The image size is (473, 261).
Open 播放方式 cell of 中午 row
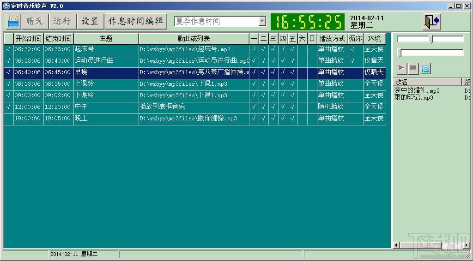tap(332, 107)
